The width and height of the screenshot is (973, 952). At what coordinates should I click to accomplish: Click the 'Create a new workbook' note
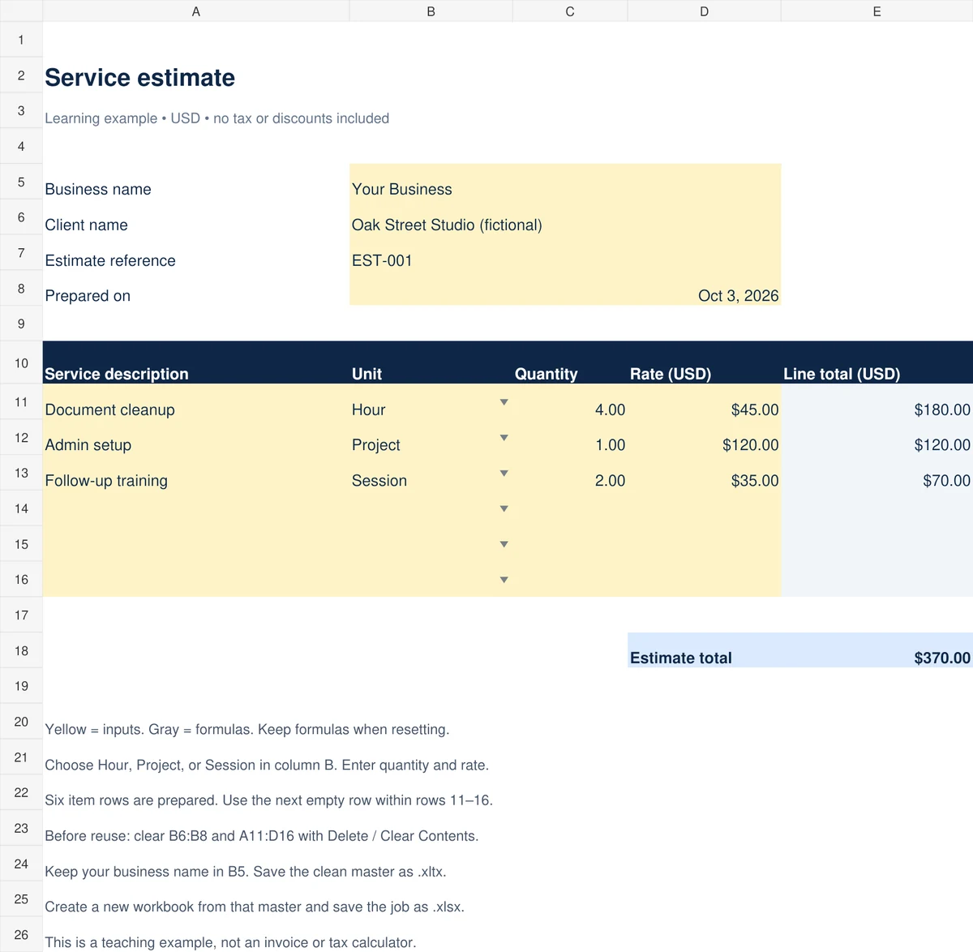point(255,907)
